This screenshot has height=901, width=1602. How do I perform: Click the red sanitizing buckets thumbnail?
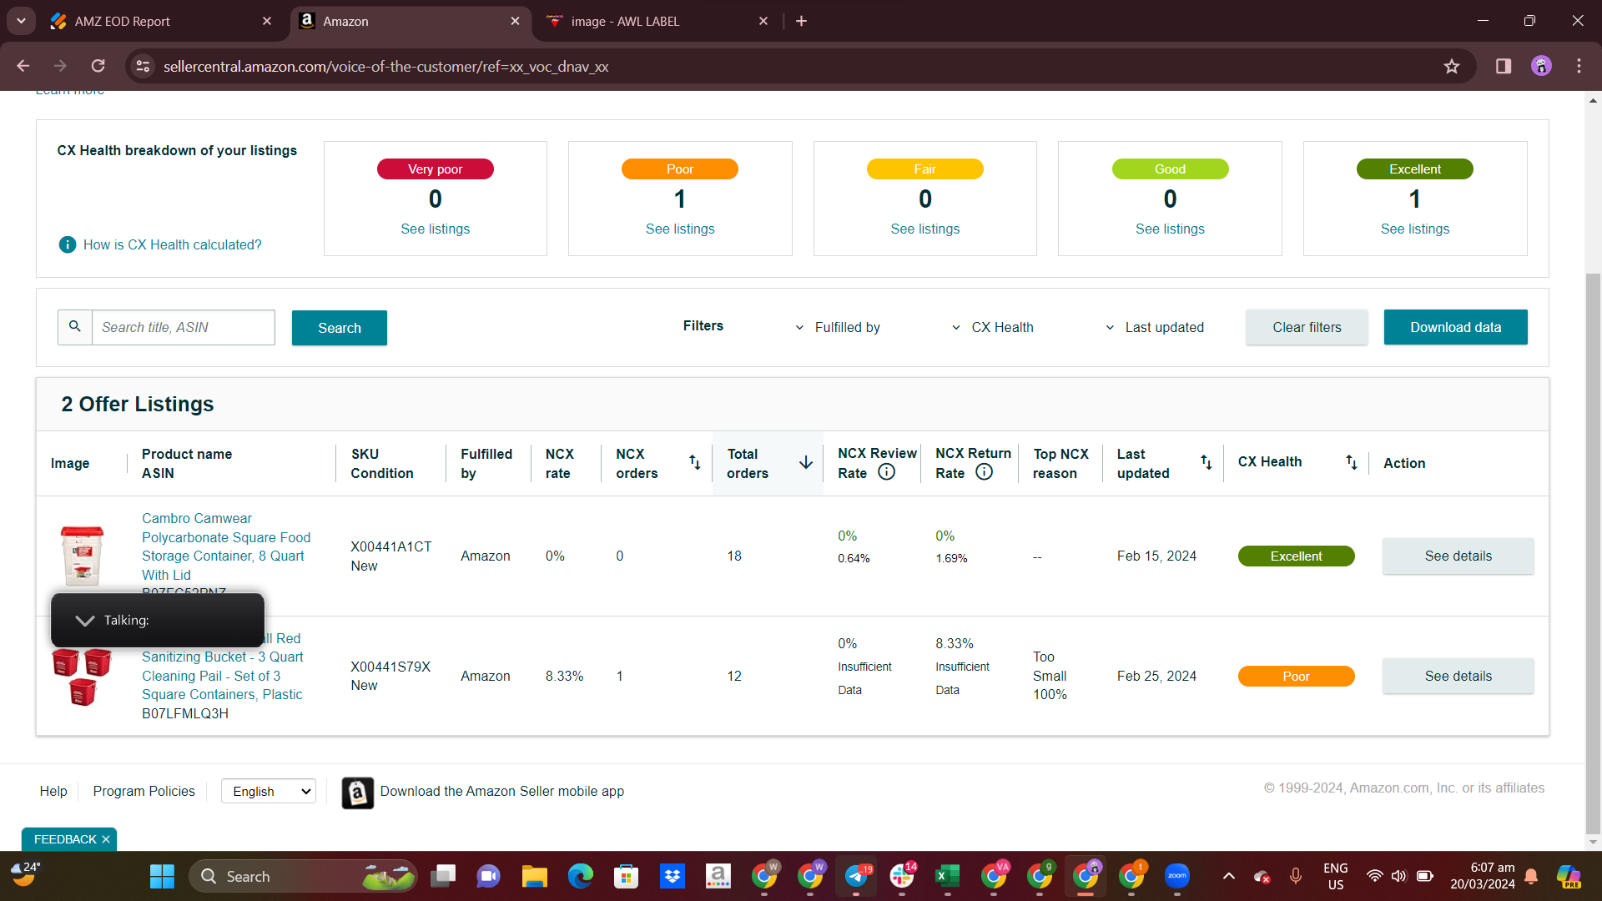coord(82,677)
